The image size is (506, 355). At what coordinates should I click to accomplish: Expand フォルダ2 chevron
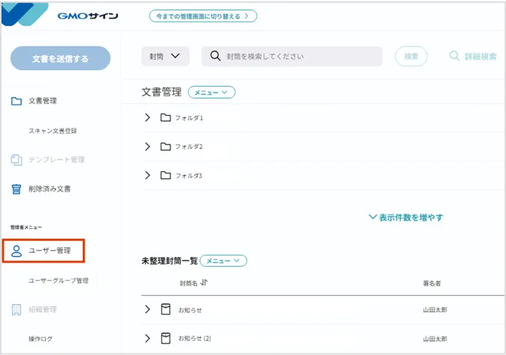click(148, 146)
